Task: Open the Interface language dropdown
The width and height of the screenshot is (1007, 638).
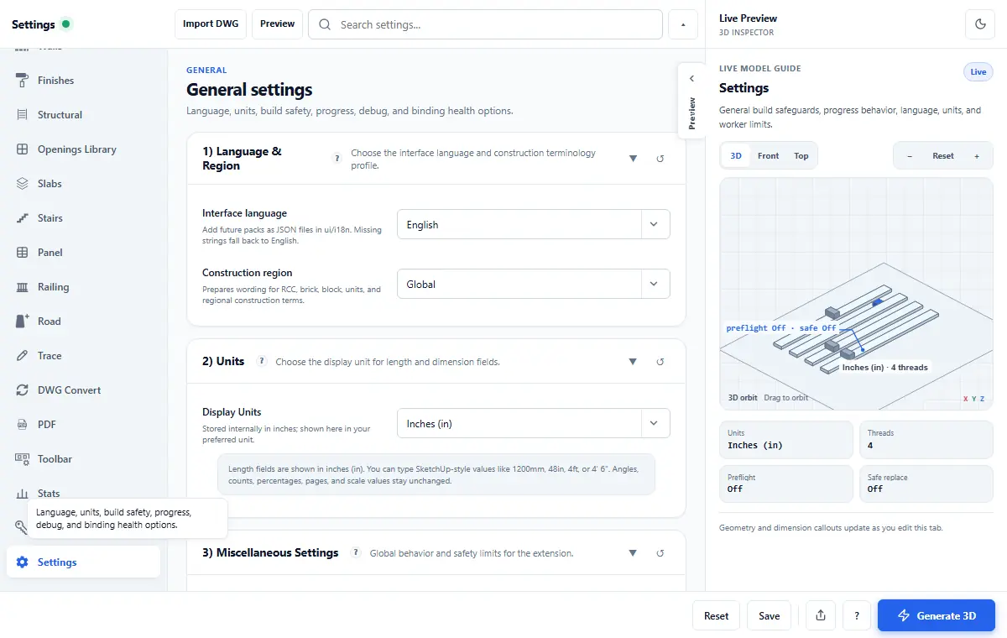Action: 534,225
